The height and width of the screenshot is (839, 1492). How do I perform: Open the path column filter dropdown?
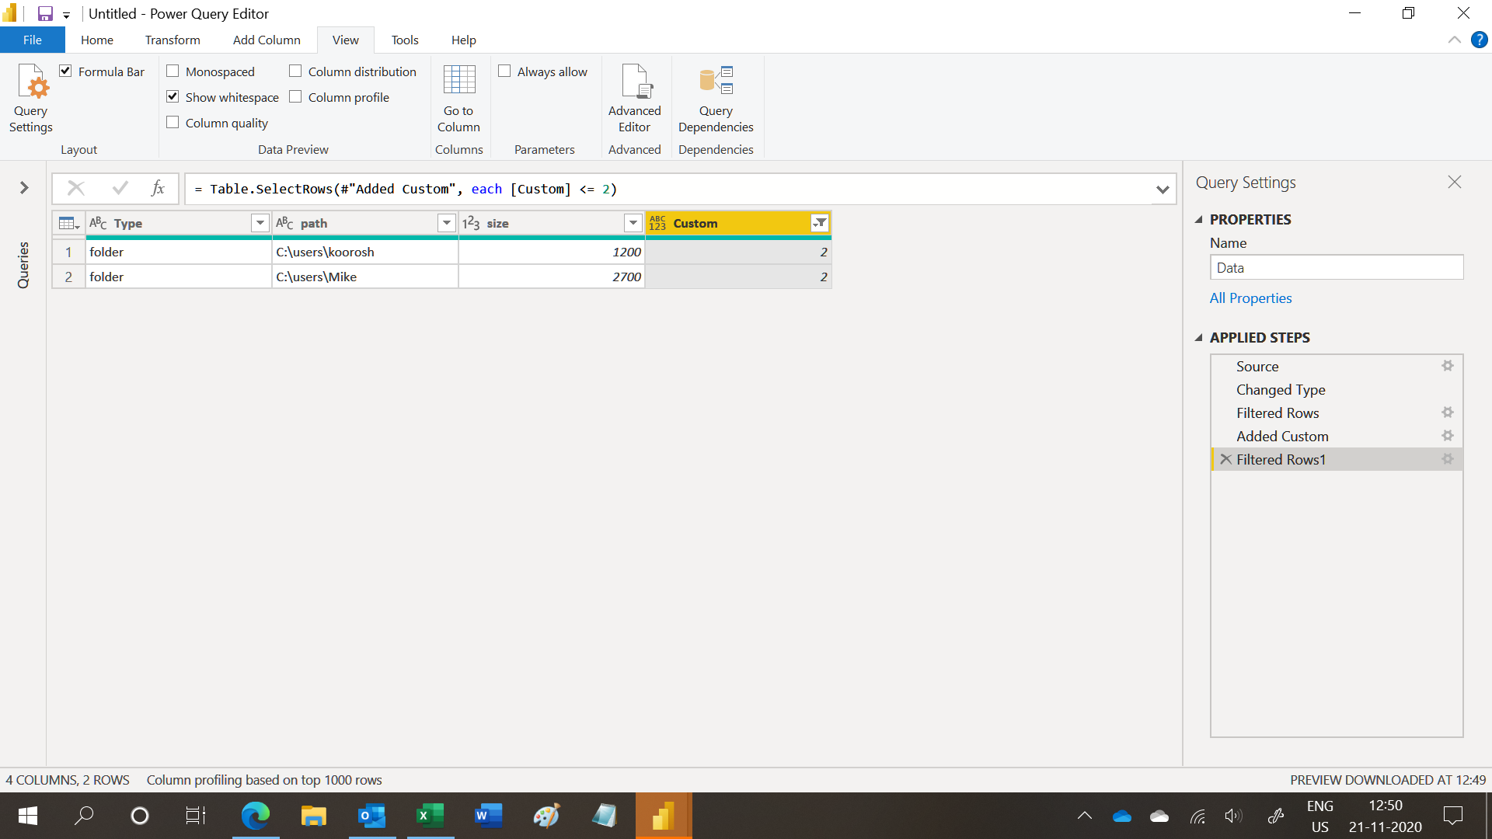pyautogui.click(x=447, y=224)
